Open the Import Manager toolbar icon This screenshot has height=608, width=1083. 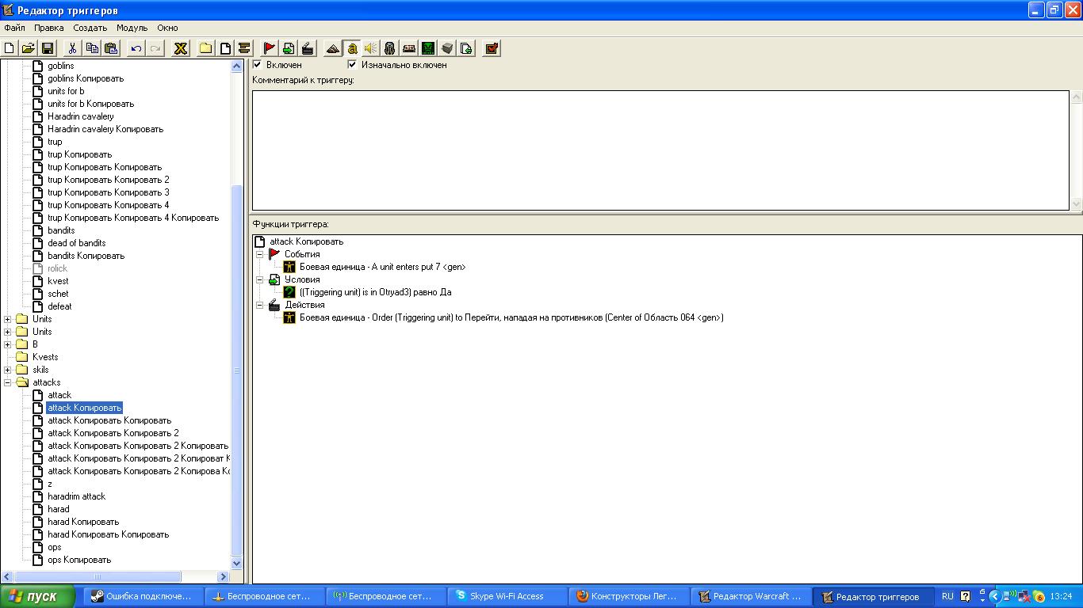click(x=466, y=48)
